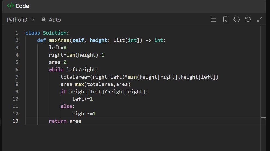The image size is (270, 151).
Task: Open the Code panel tab
Action: pyautogui.click(x=18, y=6)
